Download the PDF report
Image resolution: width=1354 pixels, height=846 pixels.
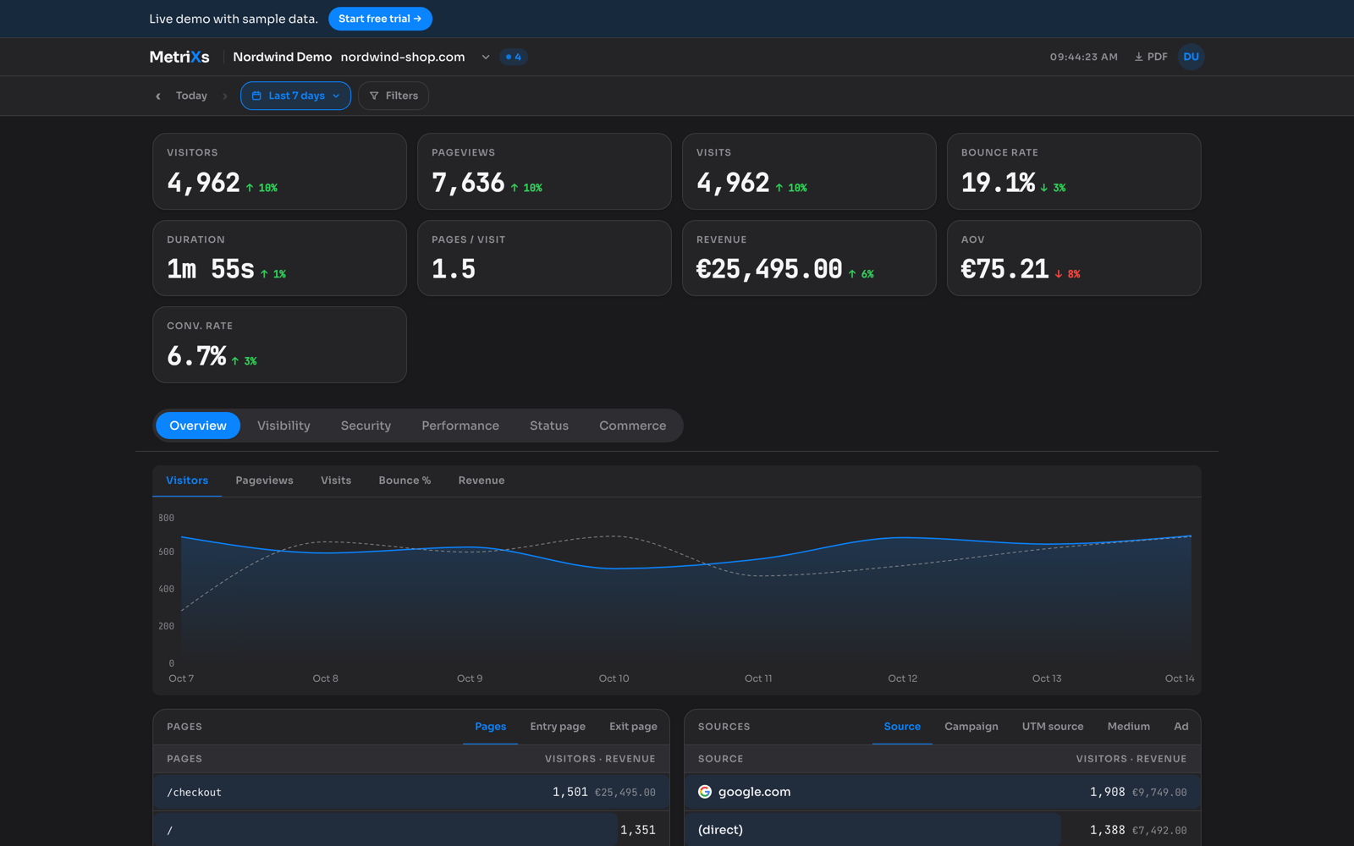[1151, 57]
